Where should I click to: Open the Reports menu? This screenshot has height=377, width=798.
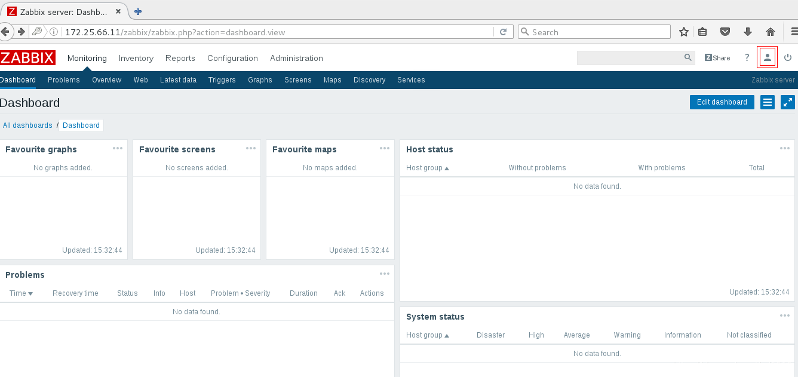point(180,58)
